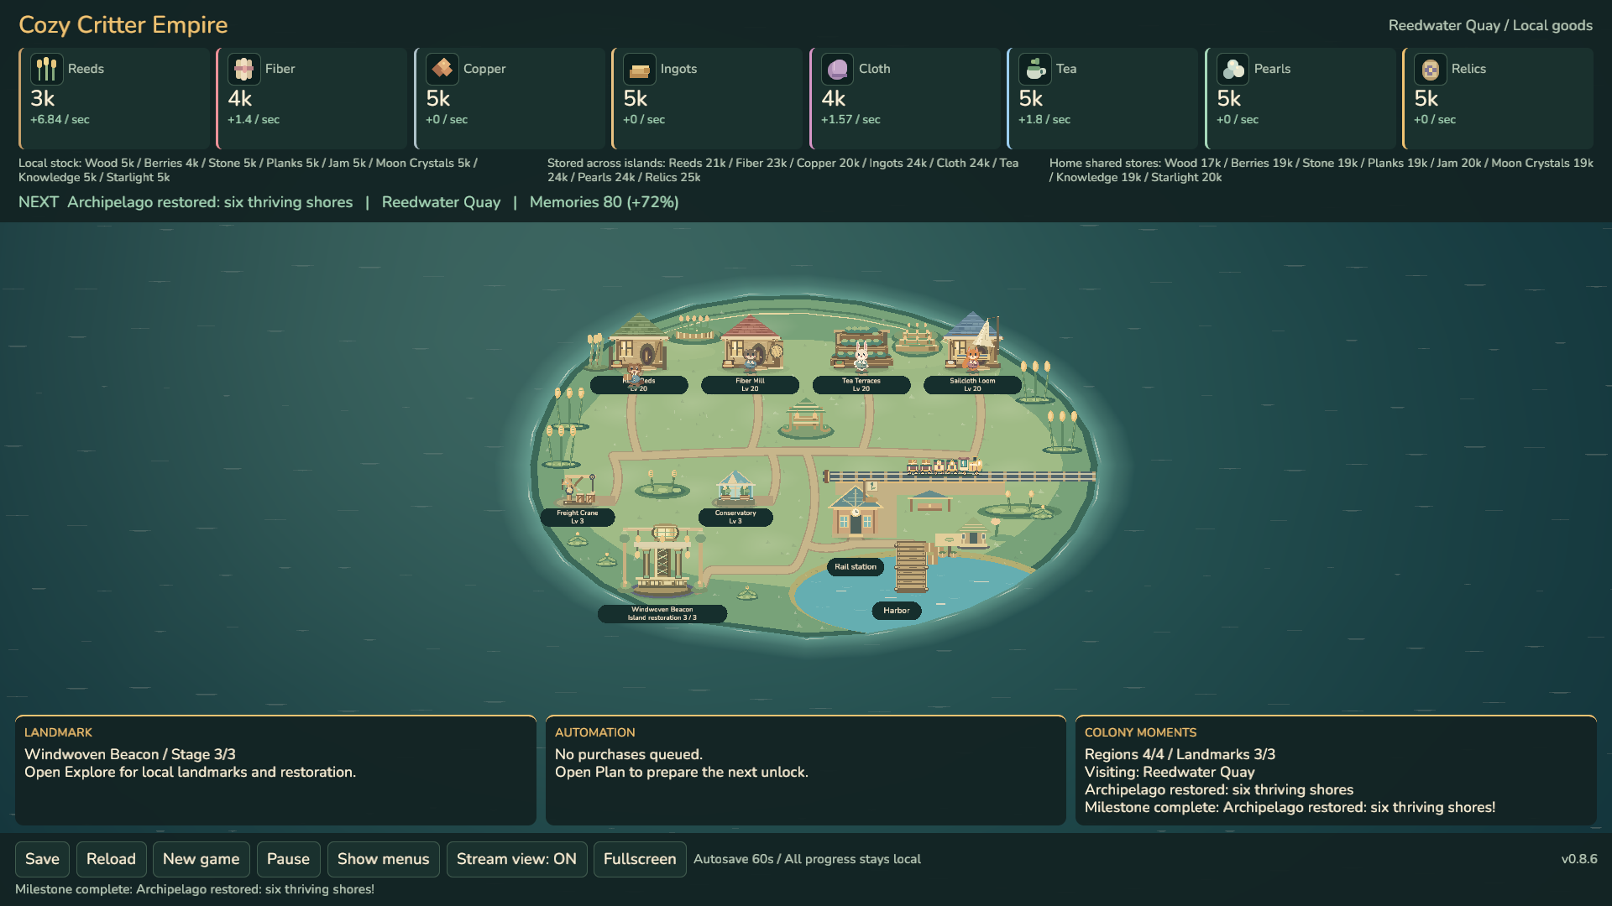
Task: Click Reedwater Quay in the status line
Action: click(441, 202)
